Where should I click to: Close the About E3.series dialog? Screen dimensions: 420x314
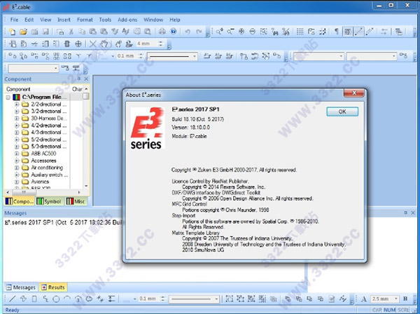353,93
